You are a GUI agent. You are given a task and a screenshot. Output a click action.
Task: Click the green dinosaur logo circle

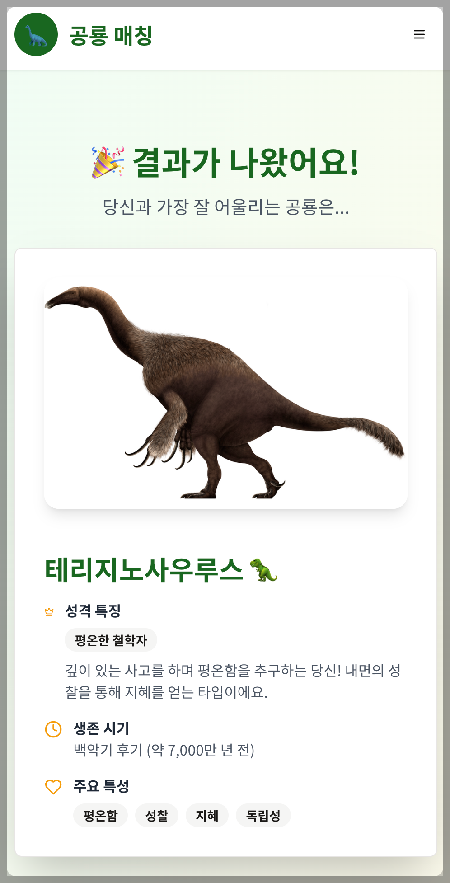click(x=36, y=34)
